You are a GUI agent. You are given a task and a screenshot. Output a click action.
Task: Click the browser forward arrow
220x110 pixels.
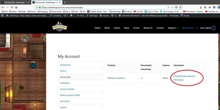7,7
